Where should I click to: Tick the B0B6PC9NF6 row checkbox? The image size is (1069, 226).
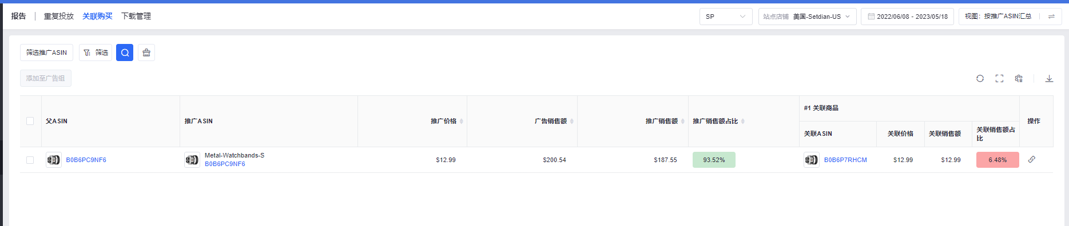click(30, 160)
